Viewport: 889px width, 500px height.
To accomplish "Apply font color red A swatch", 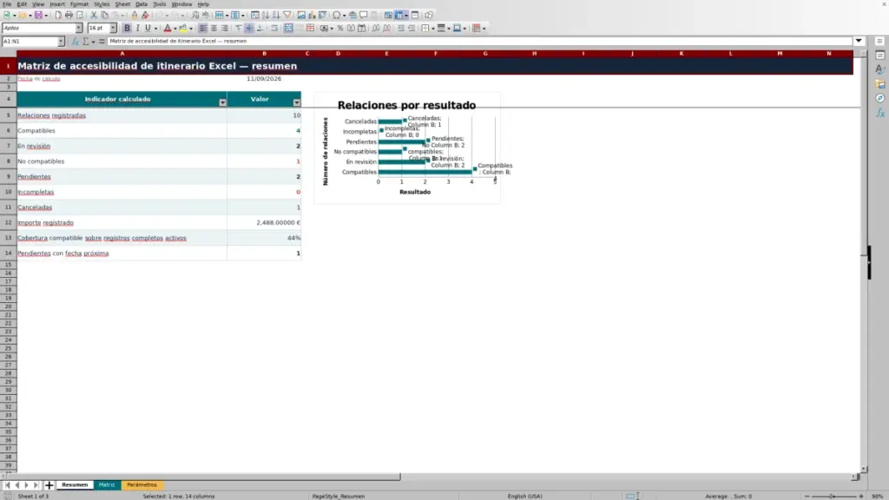I will 168,29.
